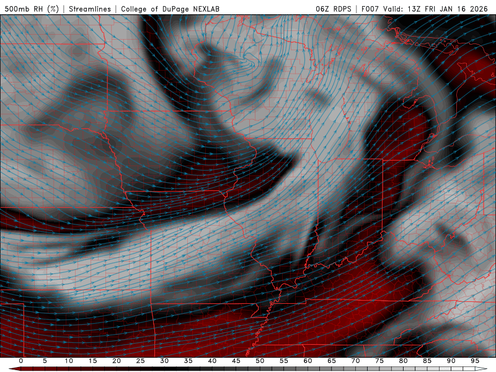Screen dimensions: 496x372
Task: Click the color bar value '70'
Action: tap(355, 361)
